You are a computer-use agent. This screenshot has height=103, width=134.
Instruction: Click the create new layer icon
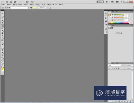coord(128,101)
